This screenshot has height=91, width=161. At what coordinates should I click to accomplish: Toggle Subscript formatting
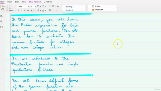pyautogui.click(x=32, y=10)
